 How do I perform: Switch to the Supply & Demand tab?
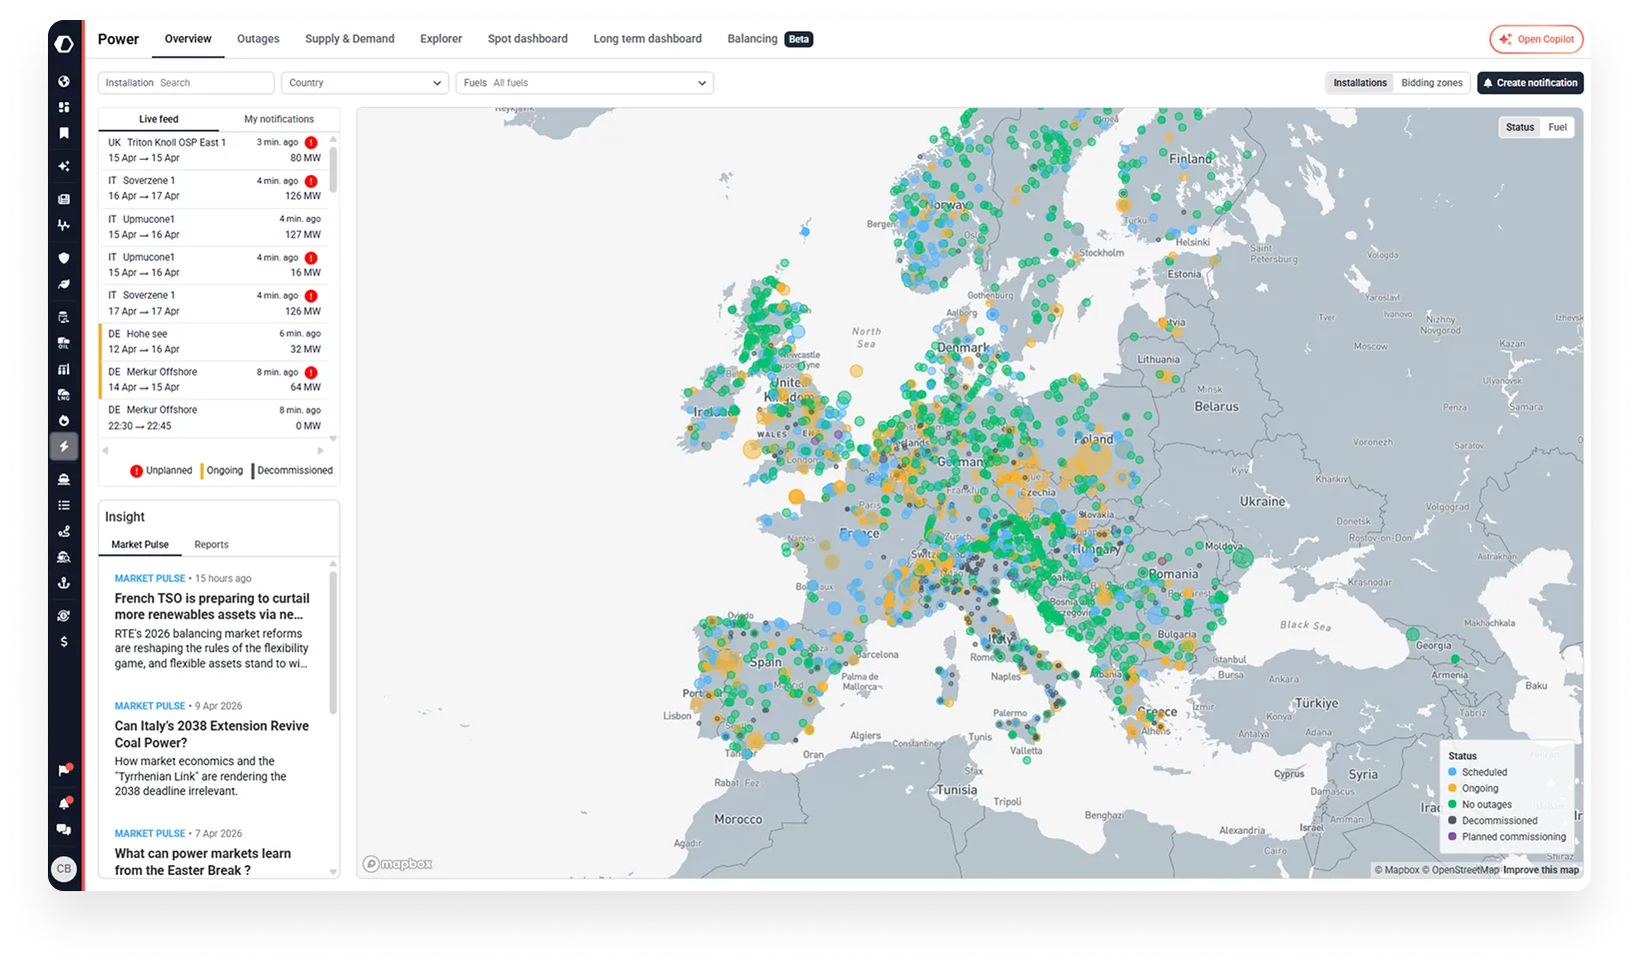[x=350, y=39]
